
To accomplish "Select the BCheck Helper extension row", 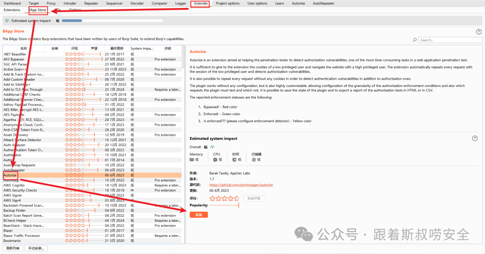I will click(92, 220).
